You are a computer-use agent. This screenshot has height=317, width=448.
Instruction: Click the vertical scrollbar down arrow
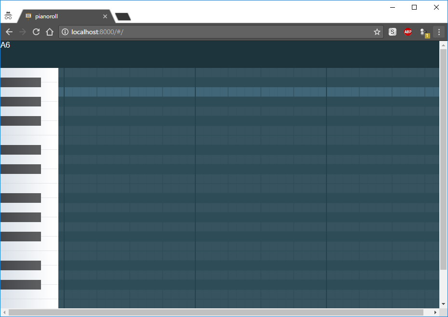point(444,304)
